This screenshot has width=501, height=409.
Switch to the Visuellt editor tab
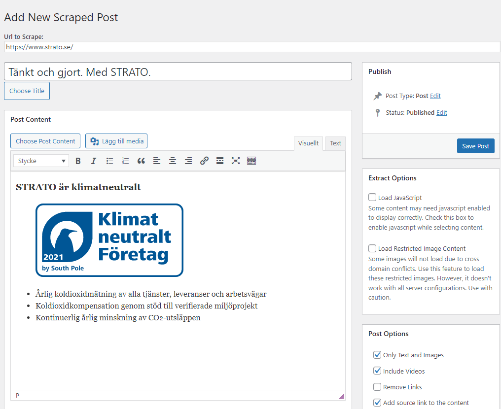click(x=308, y=143)
